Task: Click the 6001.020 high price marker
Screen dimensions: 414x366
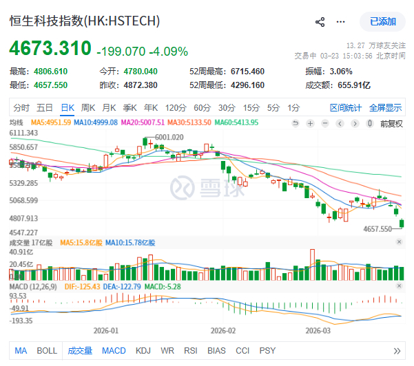Action: coord(169,138)
